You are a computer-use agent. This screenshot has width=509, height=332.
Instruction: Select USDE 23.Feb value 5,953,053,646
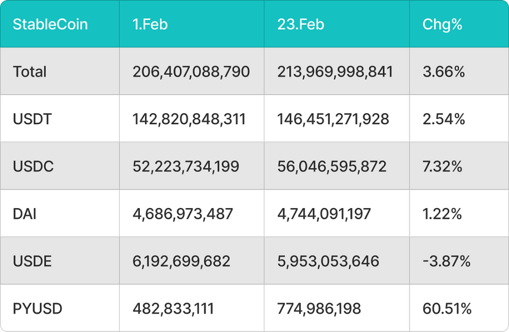tap(328, 261)
